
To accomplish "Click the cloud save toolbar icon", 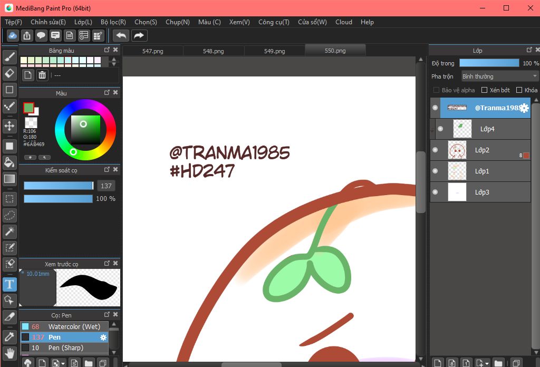I will coord(13,35).
